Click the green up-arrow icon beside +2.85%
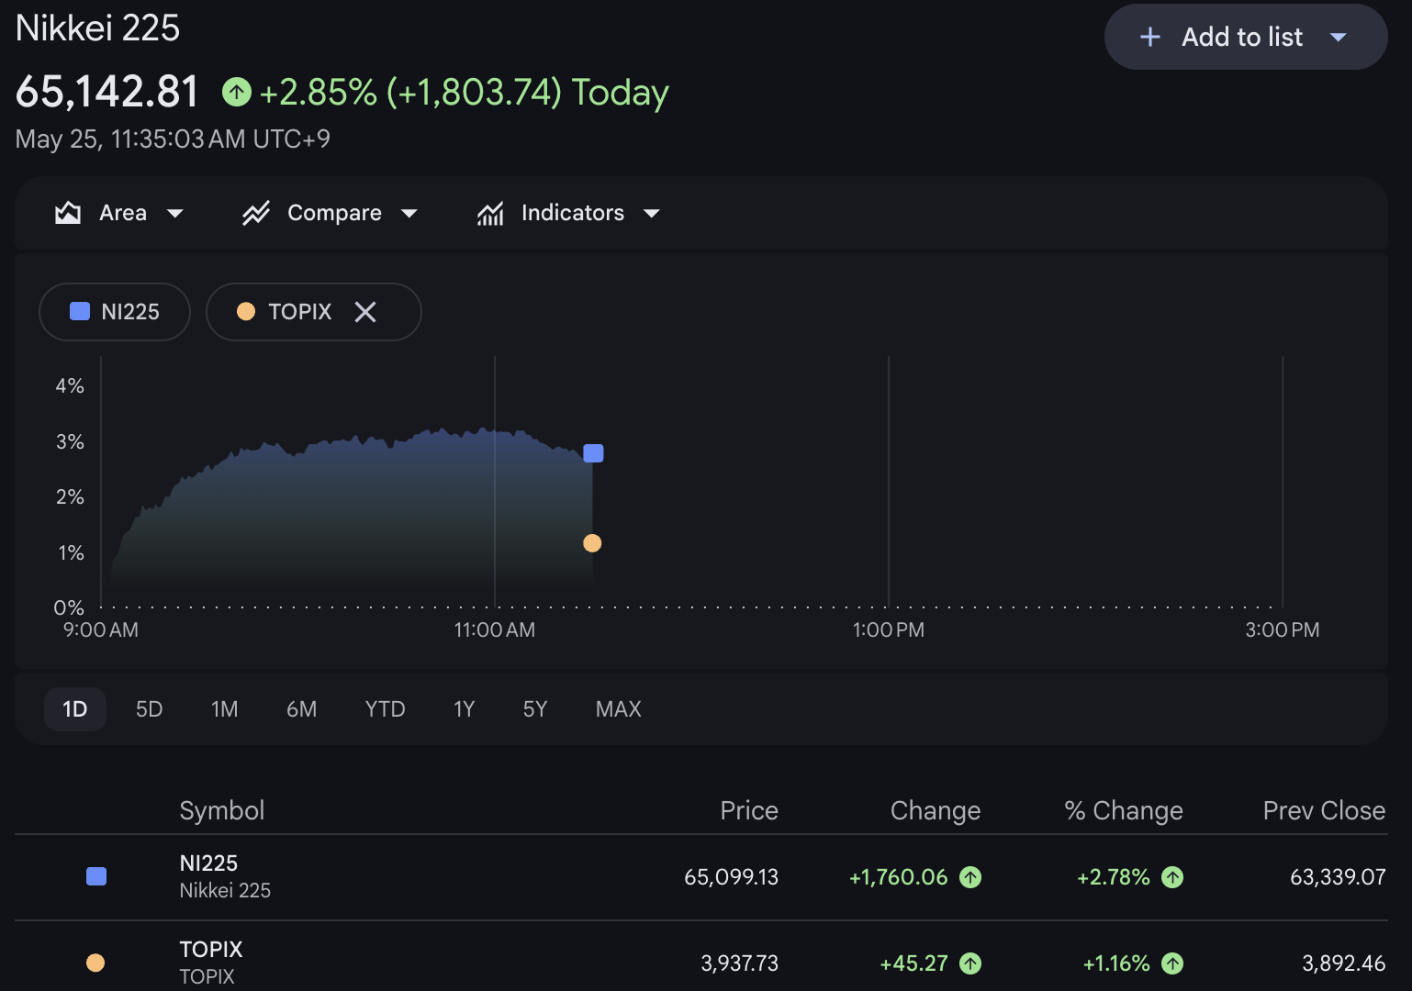 point(237,92)
